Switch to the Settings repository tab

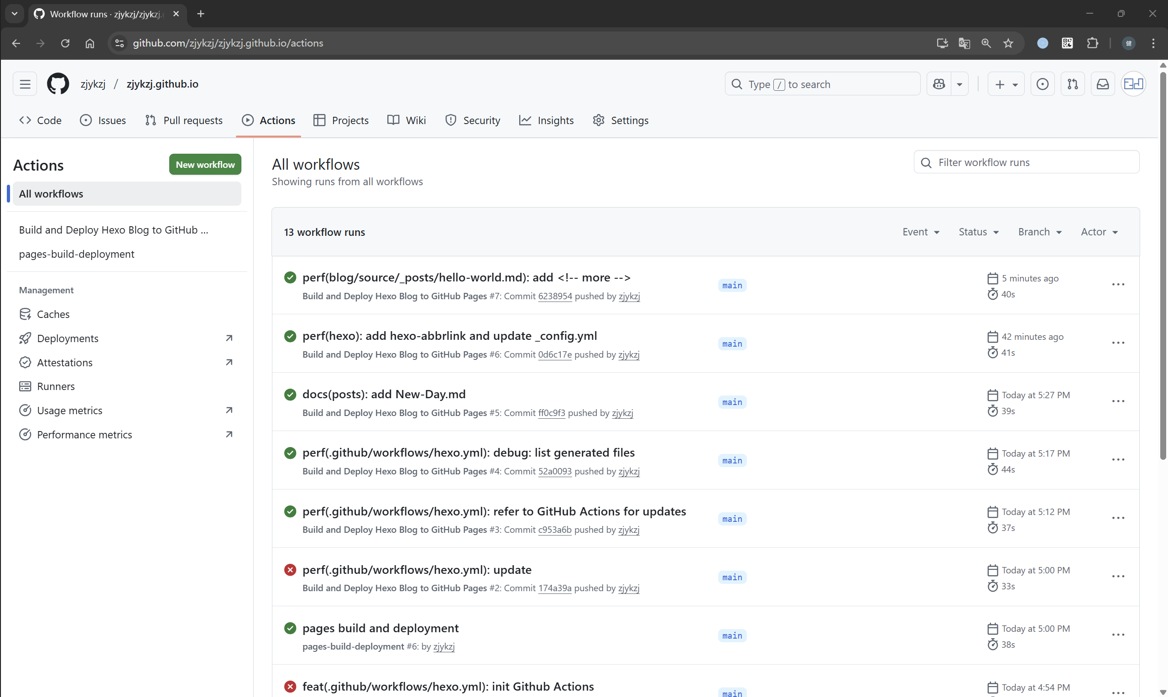pyautogui.click(x=620, y=121)
